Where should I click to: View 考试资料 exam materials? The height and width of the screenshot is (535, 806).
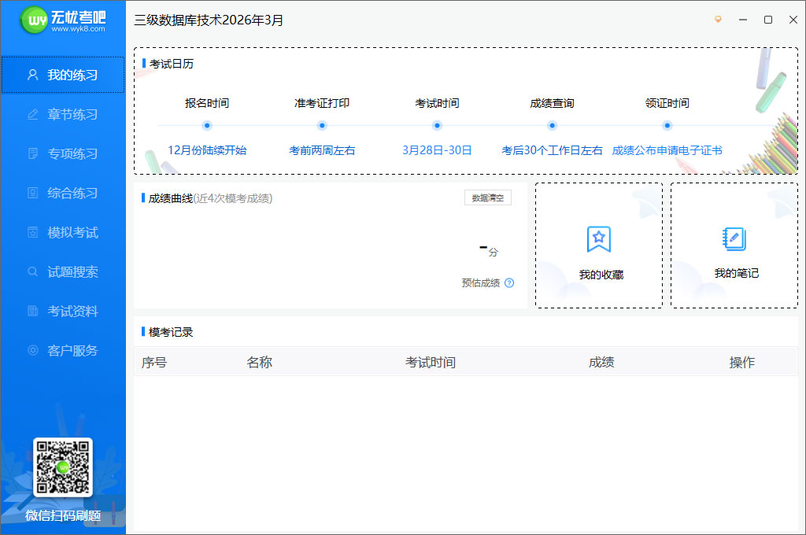(x=63, y=311)
